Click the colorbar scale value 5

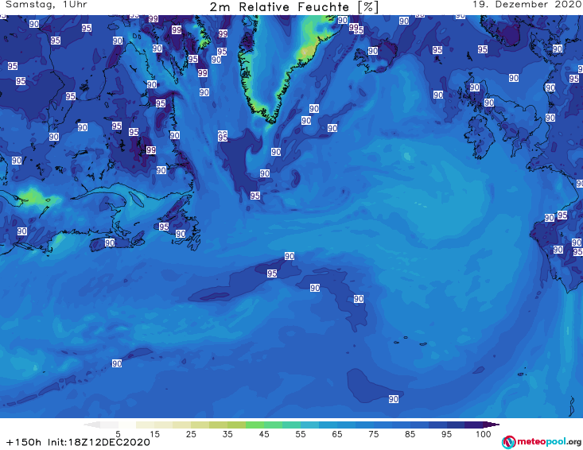(x=118, y=434)
